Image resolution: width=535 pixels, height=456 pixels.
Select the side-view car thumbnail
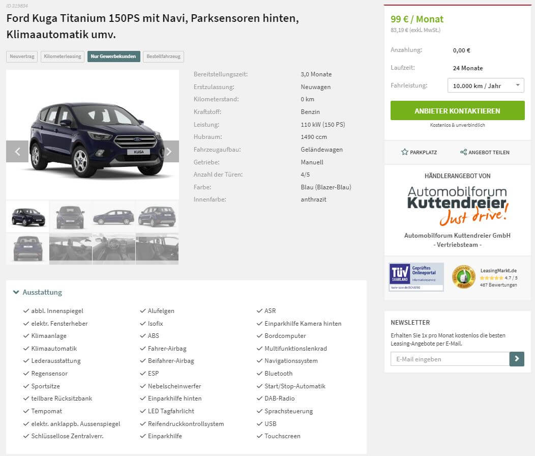114,217
